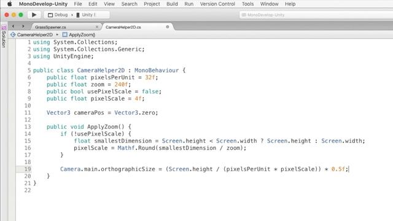Click line number 19 in the gutter
The height and width of the screenshot is (221, 393).
coord(28,169)
